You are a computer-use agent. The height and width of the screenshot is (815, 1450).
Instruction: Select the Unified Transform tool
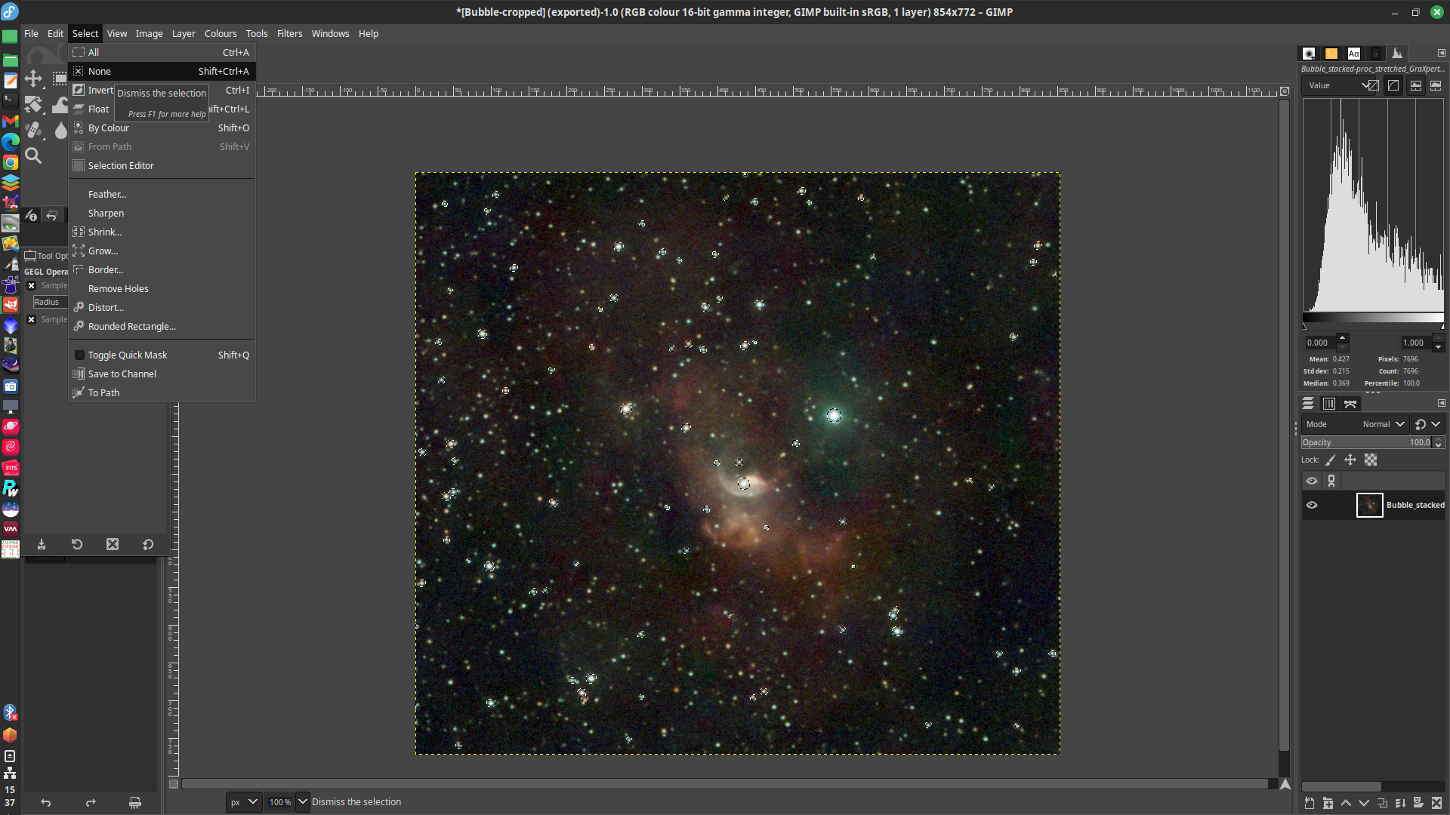[x=33, y=105]
